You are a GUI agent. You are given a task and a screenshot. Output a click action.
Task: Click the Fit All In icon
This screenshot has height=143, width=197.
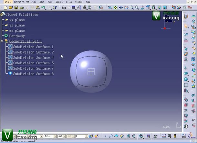(x=115, y=7)
